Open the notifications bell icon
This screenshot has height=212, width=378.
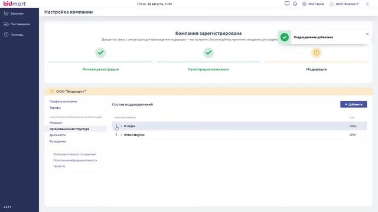(295, 4)
